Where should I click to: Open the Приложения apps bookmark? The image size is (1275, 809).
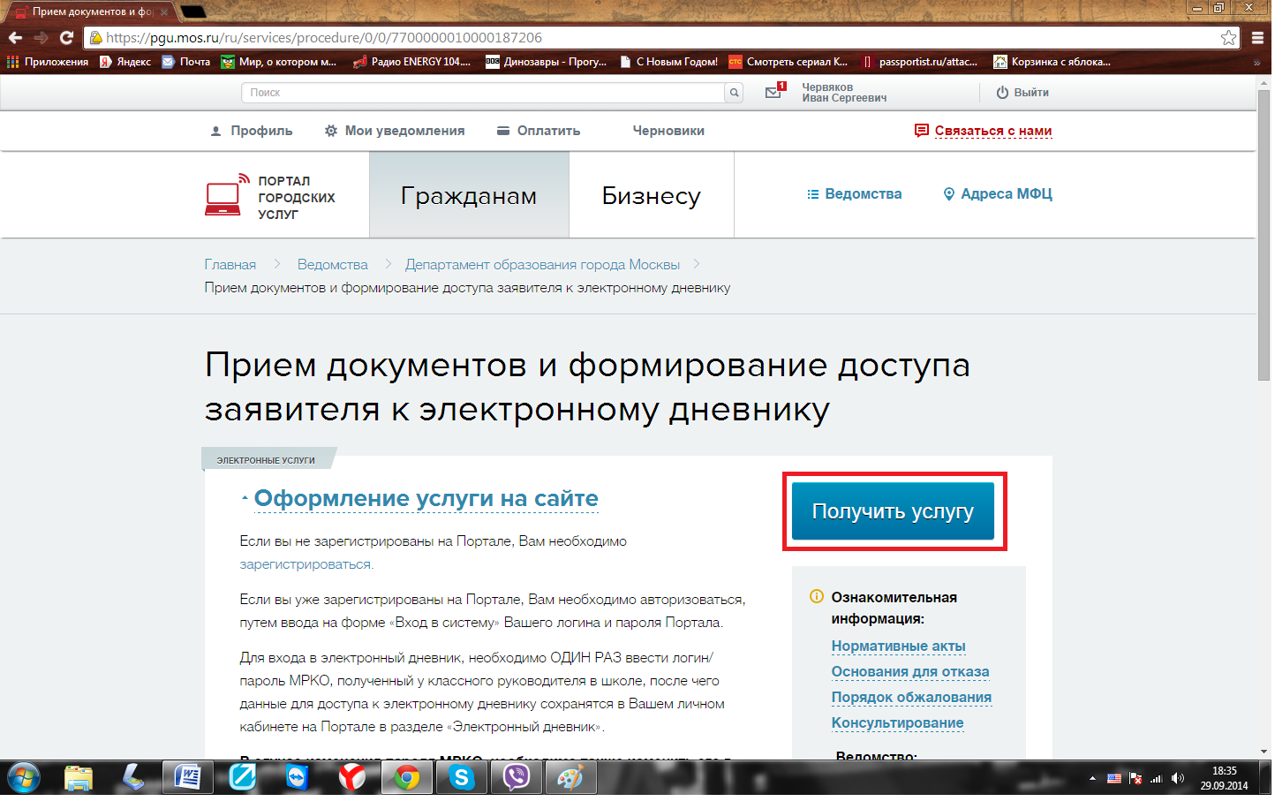coord(48,62)
